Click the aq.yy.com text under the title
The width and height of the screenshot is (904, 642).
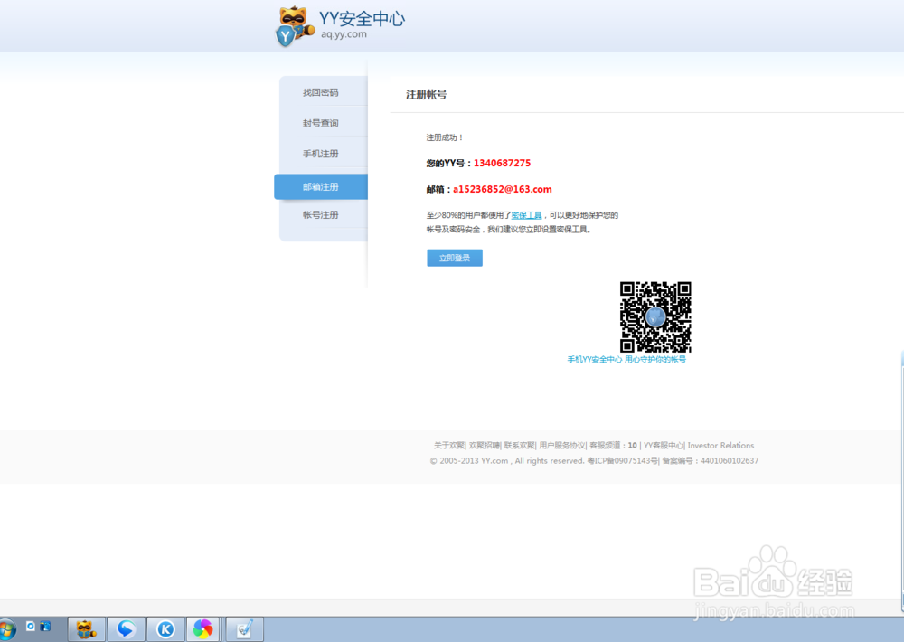click(x=344, y=34)
